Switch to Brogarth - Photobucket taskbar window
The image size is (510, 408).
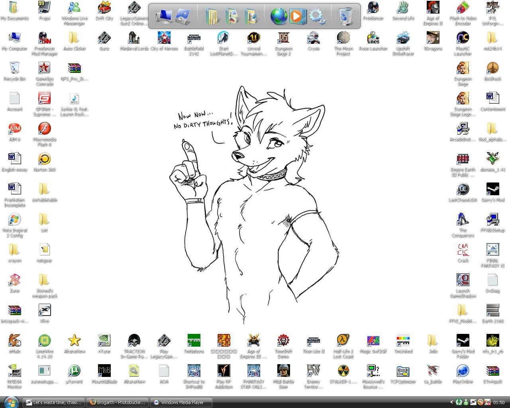(117, 402)
